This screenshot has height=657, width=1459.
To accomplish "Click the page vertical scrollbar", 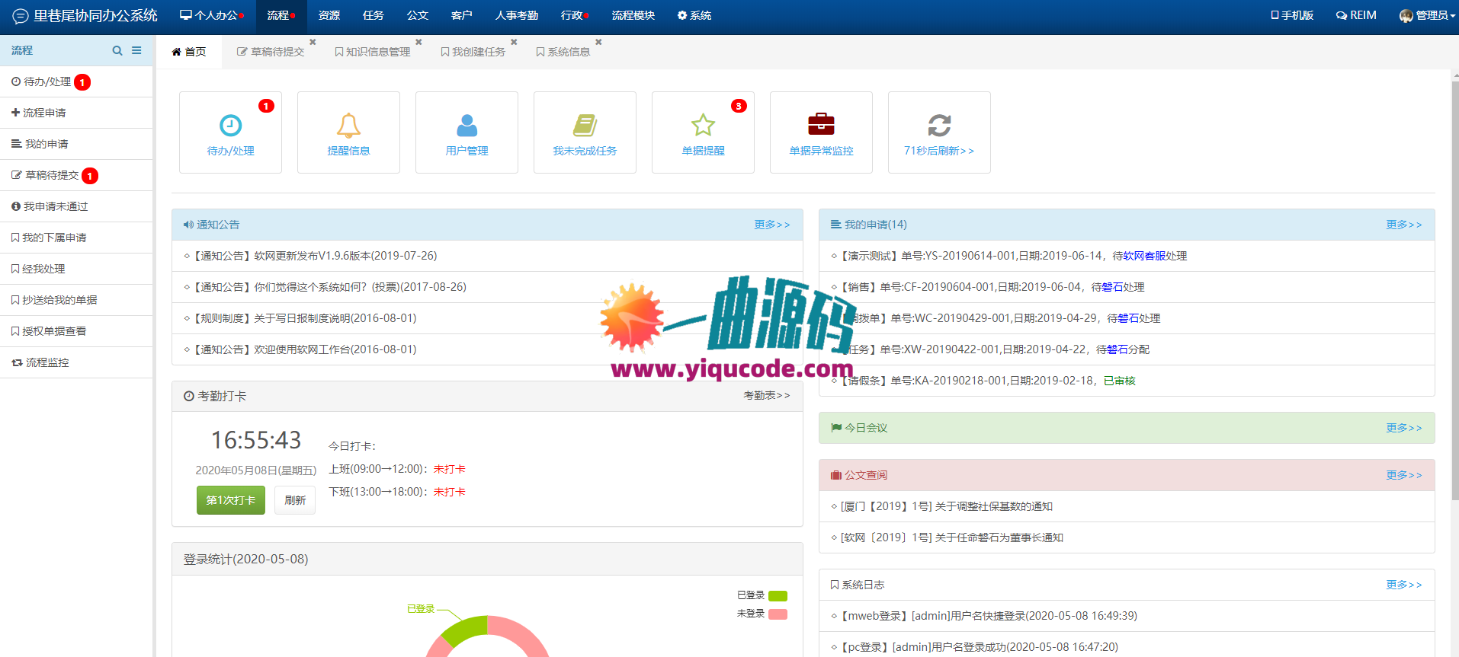I will 1454,289.
